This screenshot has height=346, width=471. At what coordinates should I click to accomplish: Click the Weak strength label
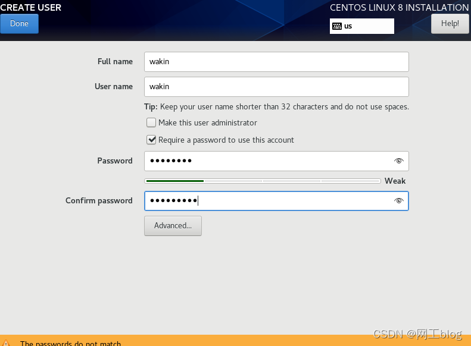pyautogui.click(x=395, y=181)
